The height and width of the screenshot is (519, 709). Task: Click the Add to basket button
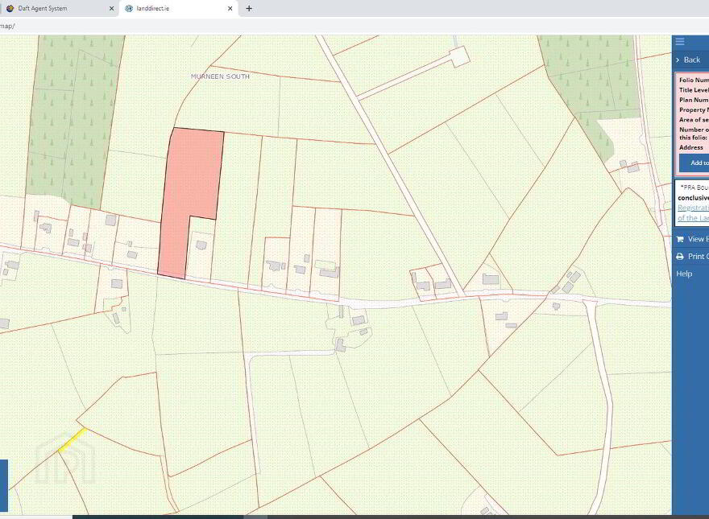[694, 163]
